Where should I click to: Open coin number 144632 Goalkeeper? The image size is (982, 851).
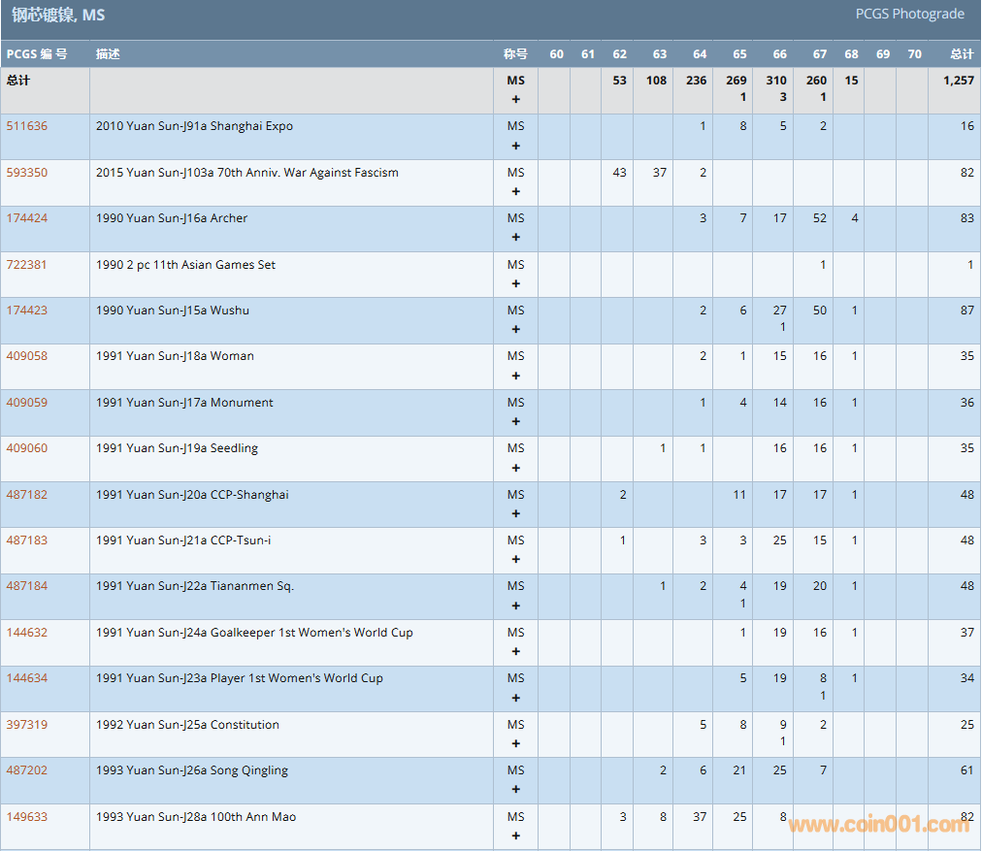[x=27, y=633]
